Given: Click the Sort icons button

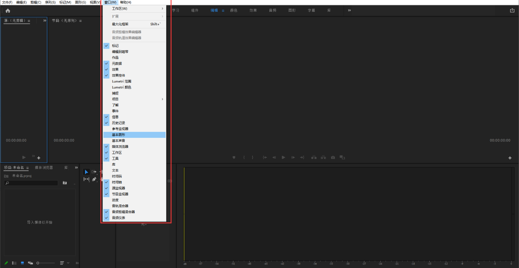Looking at the screenshot, I should pos(62,263).
